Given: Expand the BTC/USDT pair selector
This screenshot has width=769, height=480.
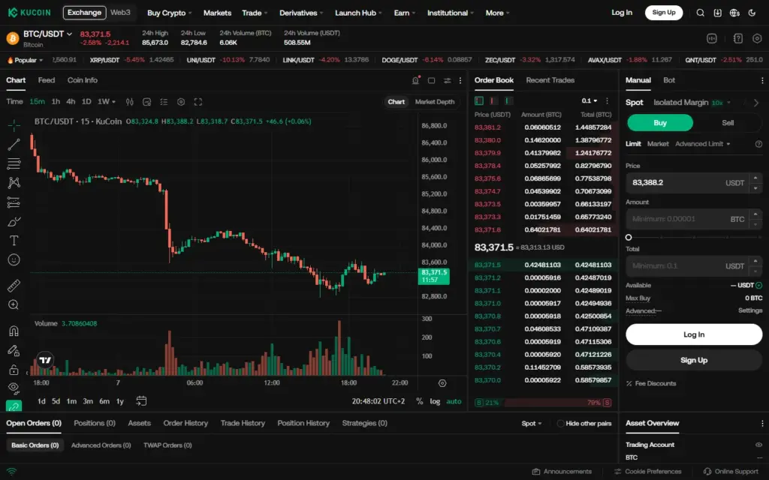Looking at the screenshot, I should [47, 34].
